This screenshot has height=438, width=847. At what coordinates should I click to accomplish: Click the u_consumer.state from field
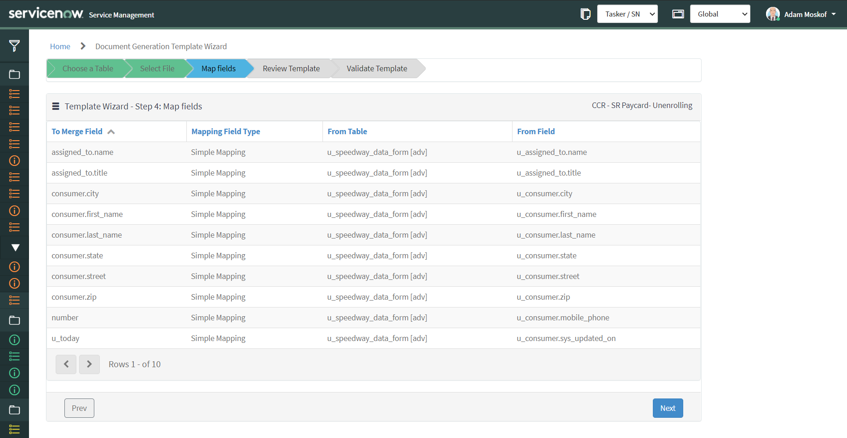[x=547, y=256]
